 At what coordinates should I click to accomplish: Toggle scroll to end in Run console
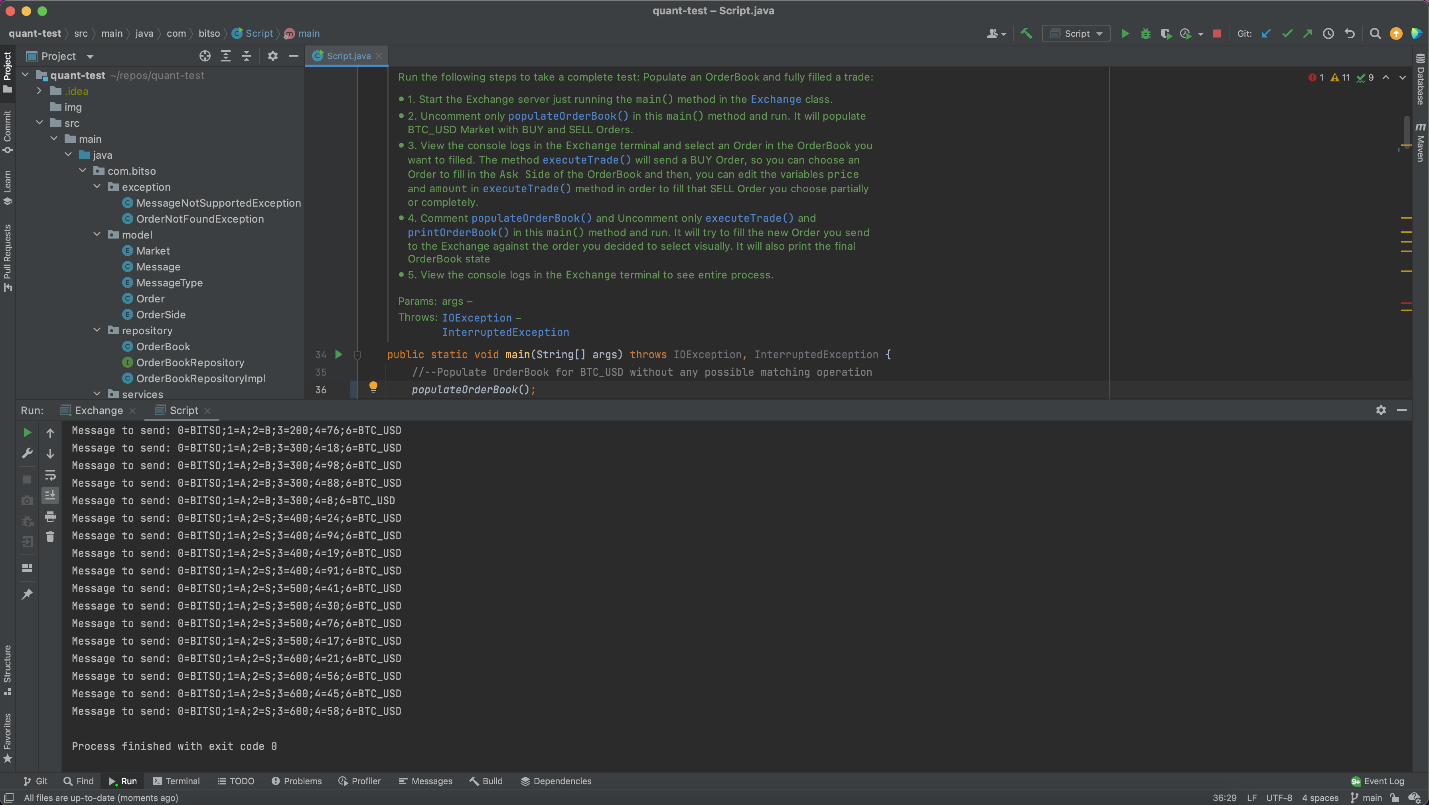(50, 495)
